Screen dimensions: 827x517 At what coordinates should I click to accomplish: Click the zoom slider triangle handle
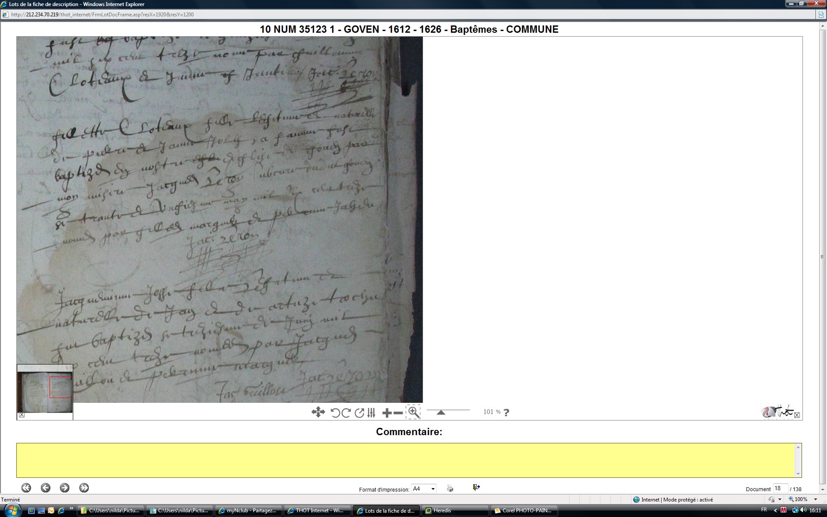(x=441, y=412)
